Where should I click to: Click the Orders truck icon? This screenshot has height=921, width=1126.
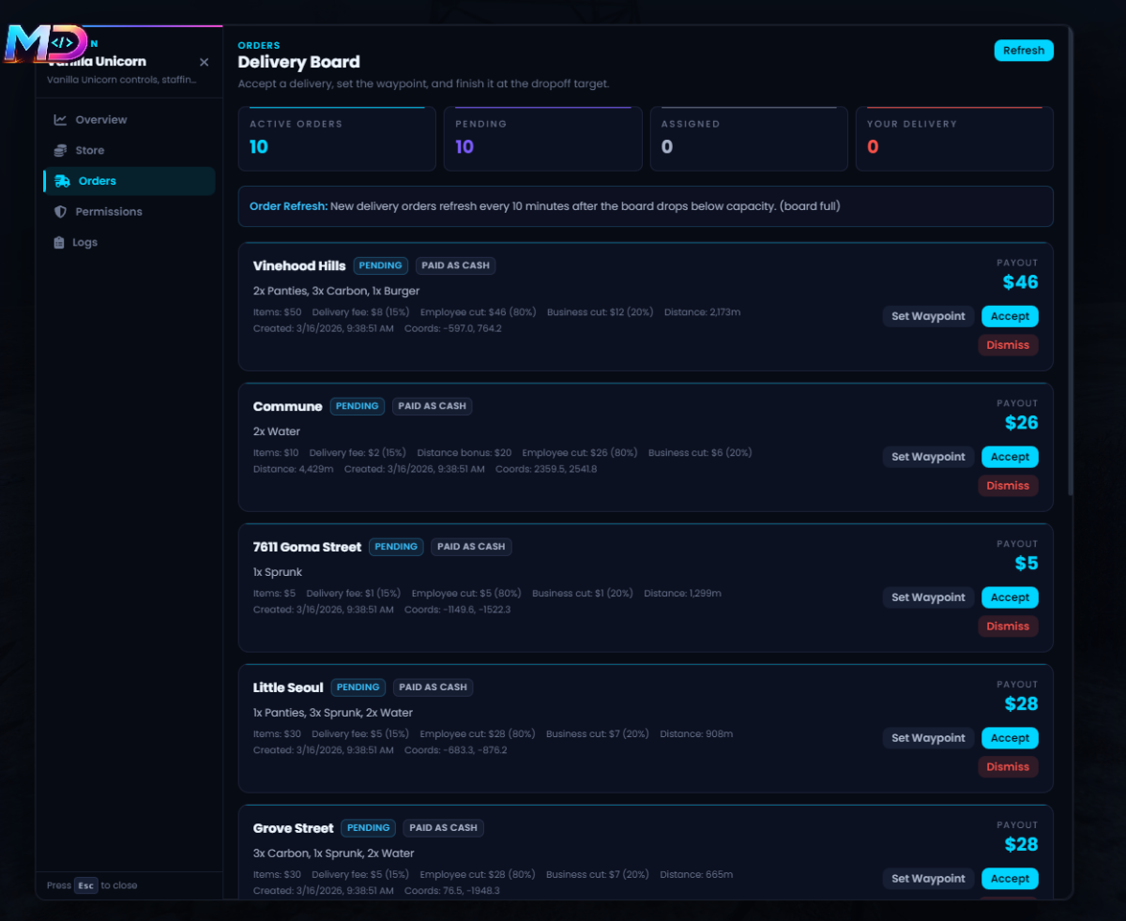click(63, 181)
